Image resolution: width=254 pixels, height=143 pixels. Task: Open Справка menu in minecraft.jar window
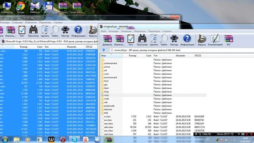(x=167, y=31)
